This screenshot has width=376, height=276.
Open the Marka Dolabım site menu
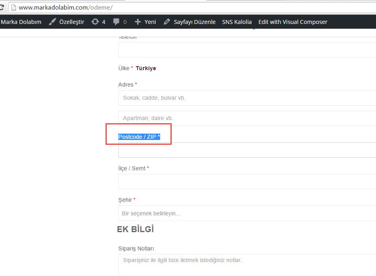21,22
